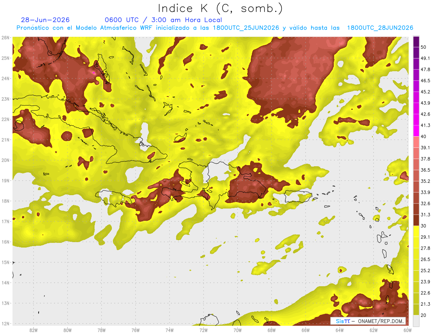Click the light gray swatch at legend bottom
The width and height of the screenshot is (433, 335).
(x=416, y=320)
